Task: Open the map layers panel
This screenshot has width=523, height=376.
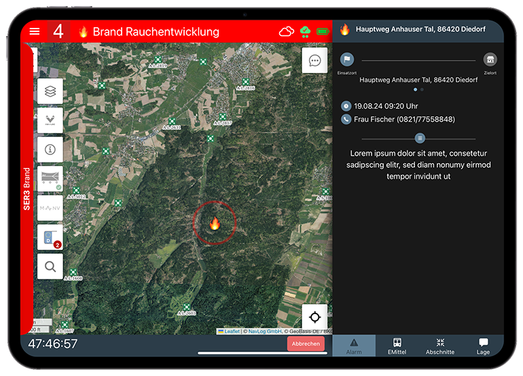Action: click(x=50, y=90)
